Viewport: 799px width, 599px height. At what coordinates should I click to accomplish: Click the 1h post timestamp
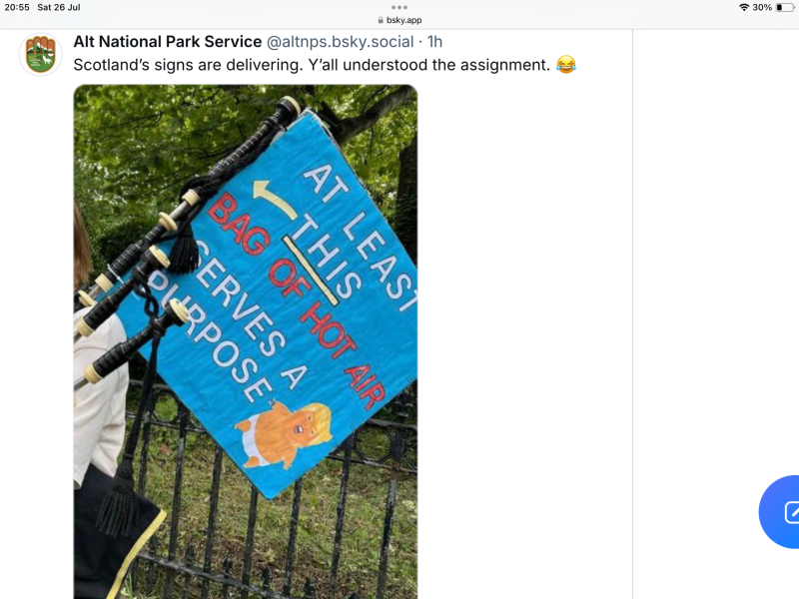tap(434, 41)
